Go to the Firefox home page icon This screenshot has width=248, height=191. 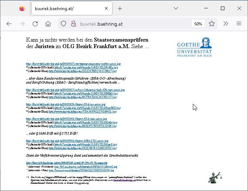[x=48, y=24]
